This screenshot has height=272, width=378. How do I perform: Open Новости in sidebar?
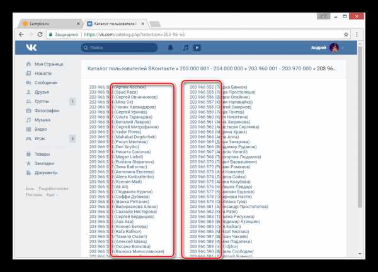(x=43, y=73)
